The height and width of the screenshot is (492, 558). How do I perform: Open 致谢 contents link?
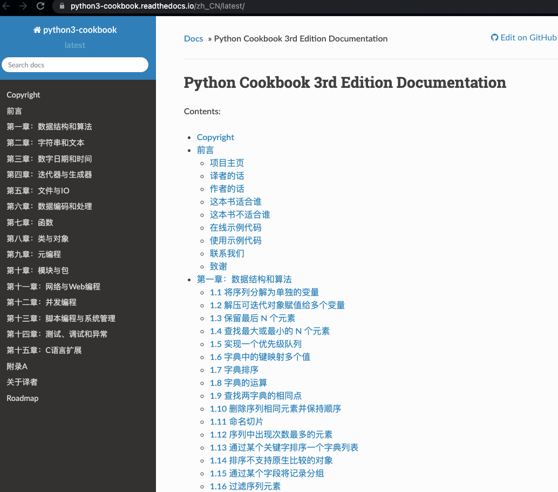coord(218,266)
